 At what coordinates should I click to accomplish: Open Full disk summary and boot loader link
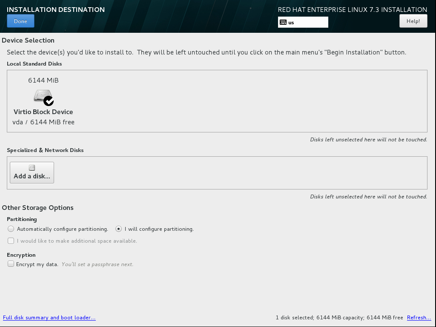49,318
